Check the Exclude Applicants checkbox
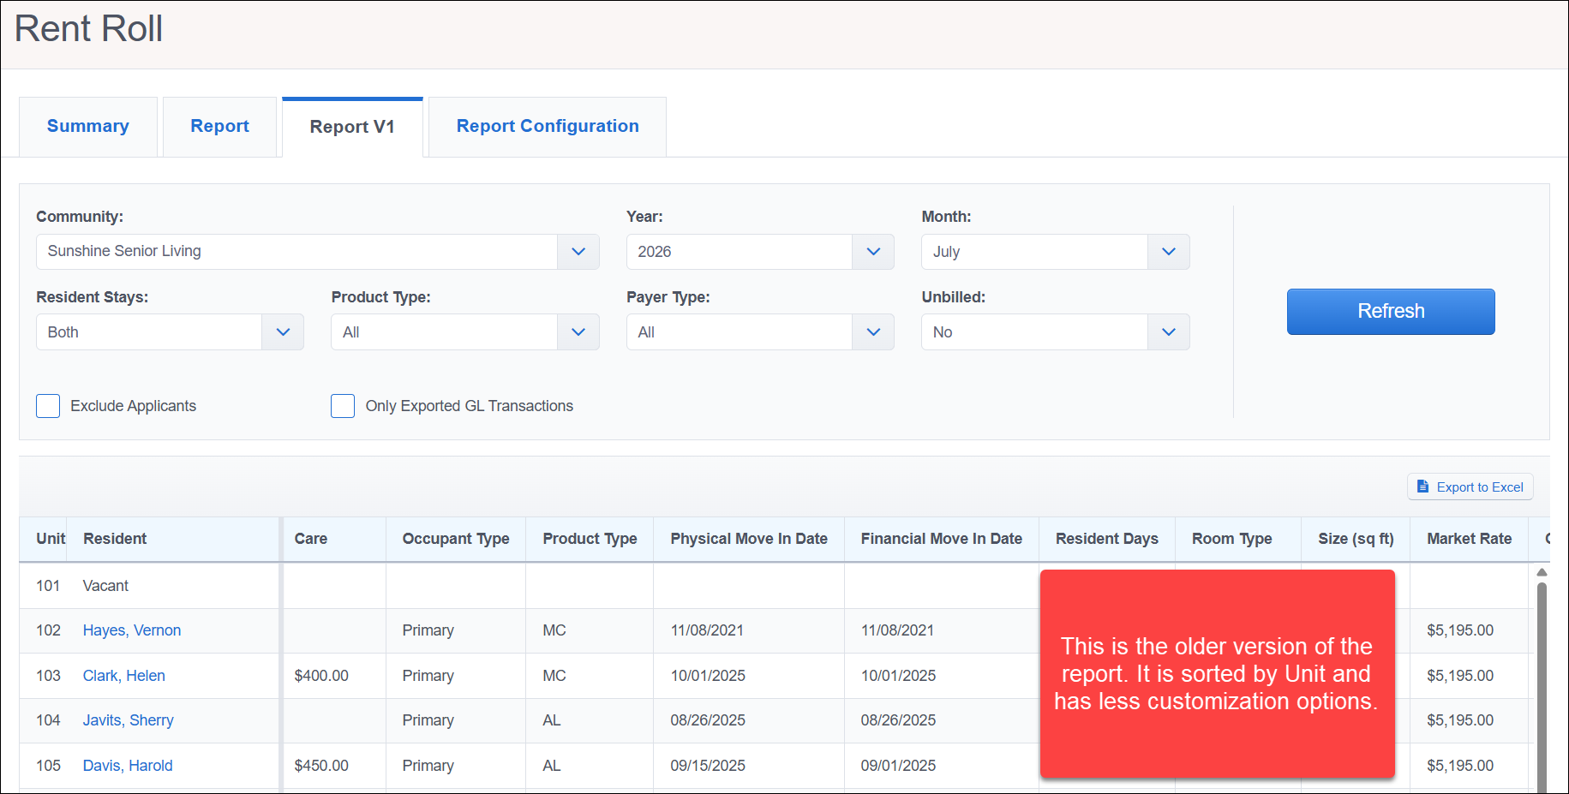This screenshot has height=794, width=1569. (x=48, y=406)
